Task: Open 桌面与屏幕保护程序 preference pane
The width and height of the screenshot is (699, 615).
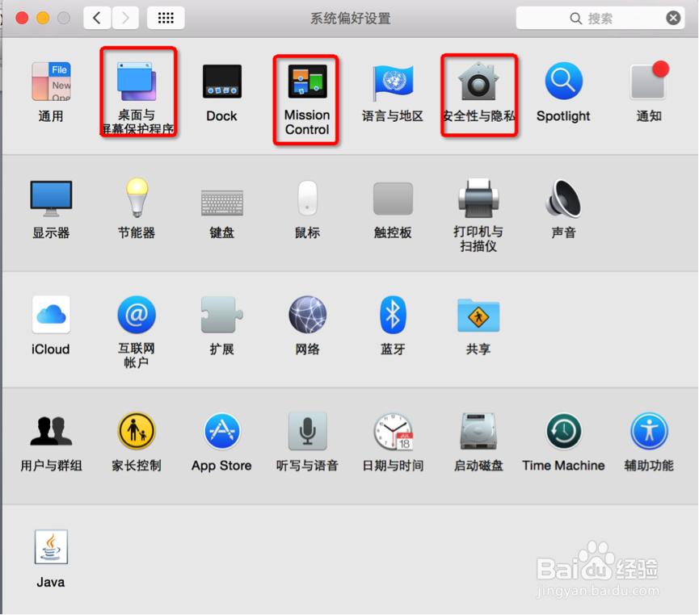Action: point(137,82)
